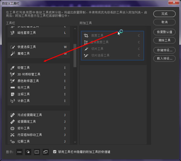Toggle the quick mask mode display button
Screen dimensions: 181x161
[x=37, y=152]
